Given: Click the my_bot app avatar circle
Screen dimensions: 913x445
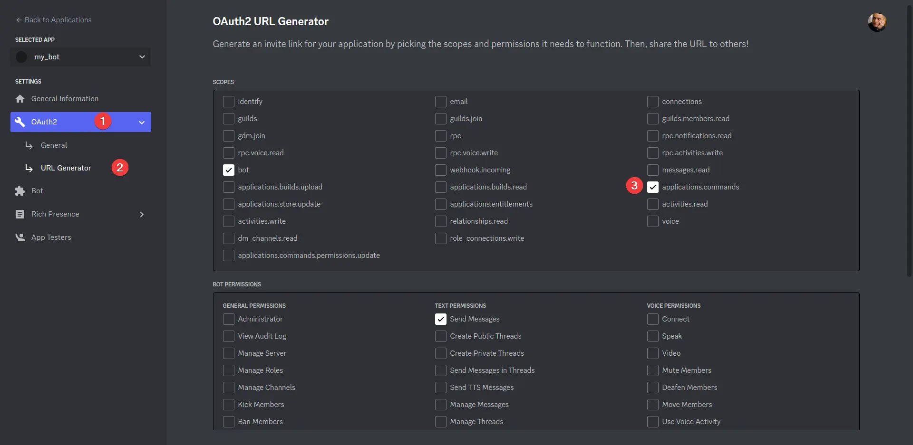Looking at the screenshot, I should 22,57.
